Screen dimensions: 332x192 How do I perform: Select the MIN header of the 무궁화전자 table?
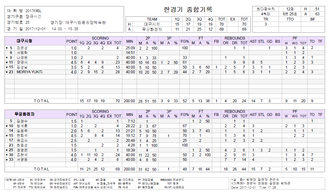point(129,115)
